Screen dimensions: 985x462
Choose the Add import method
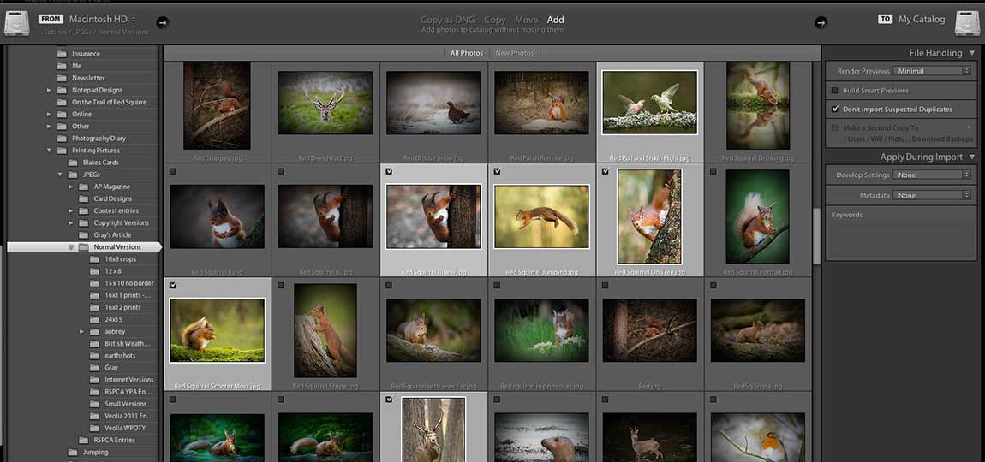(x=555, y=20)
